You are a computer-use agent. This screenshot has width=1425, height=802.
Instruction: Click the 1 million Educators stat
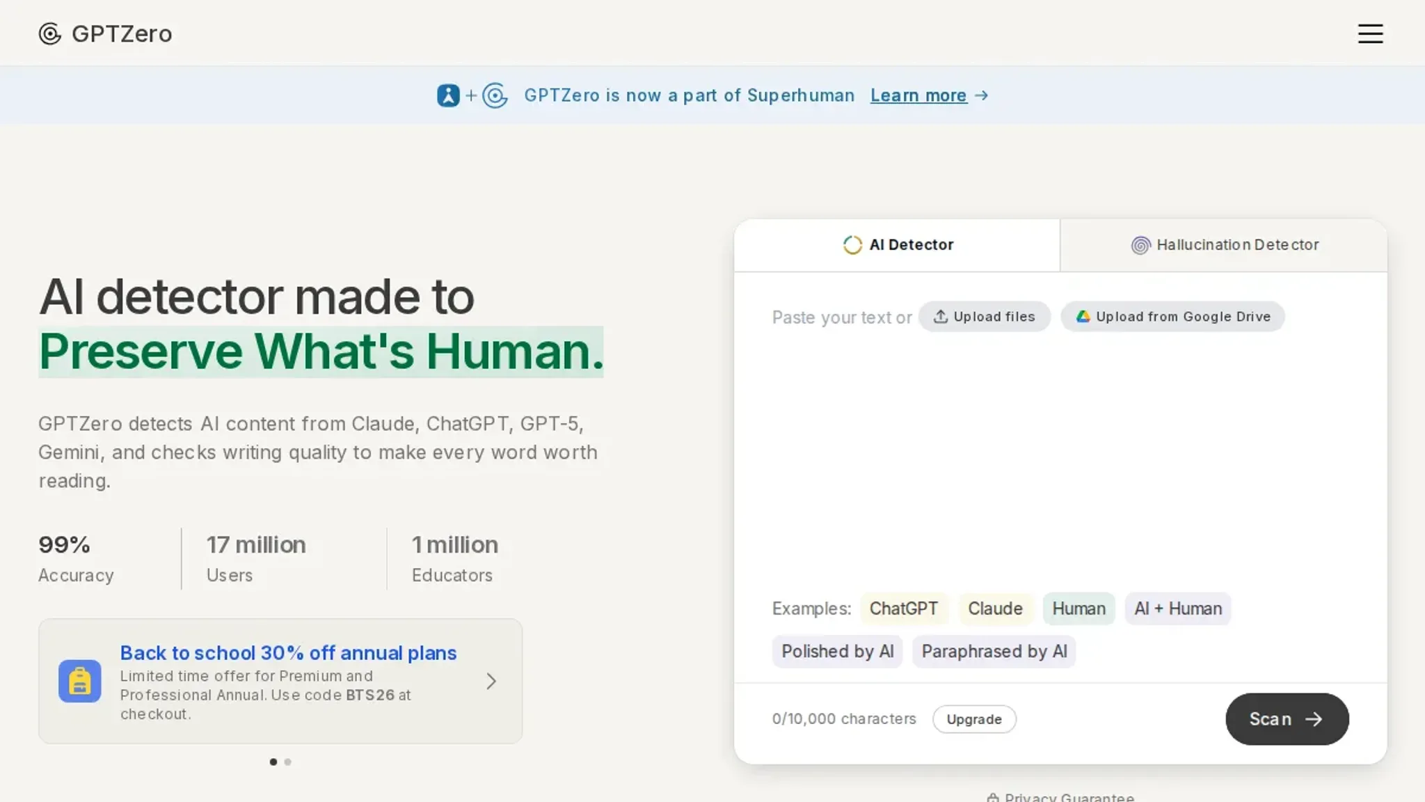point(454,559)
